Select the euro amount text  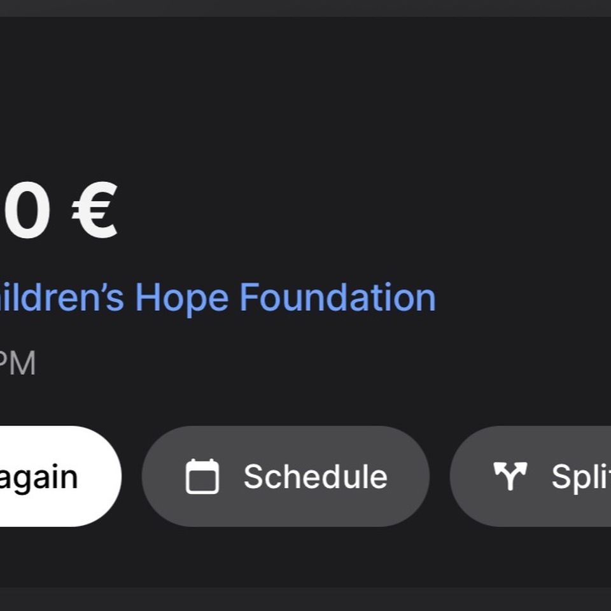coord(59,211)
